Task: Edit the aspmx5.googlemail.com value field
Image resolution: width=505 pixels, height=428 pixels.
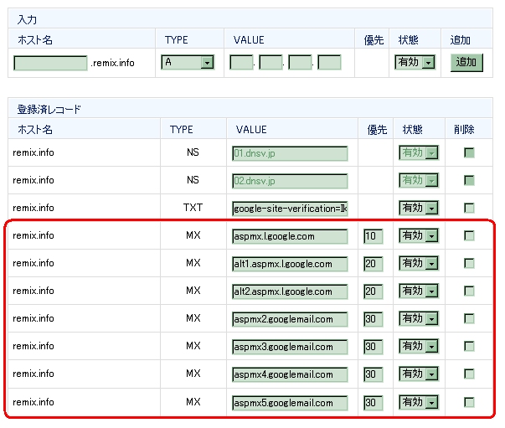Action: click(290, 403)
